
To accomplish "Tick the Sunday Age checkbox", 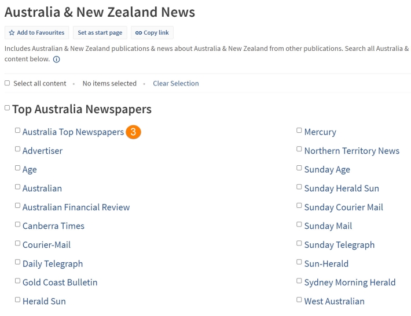I will click(299, 168).
